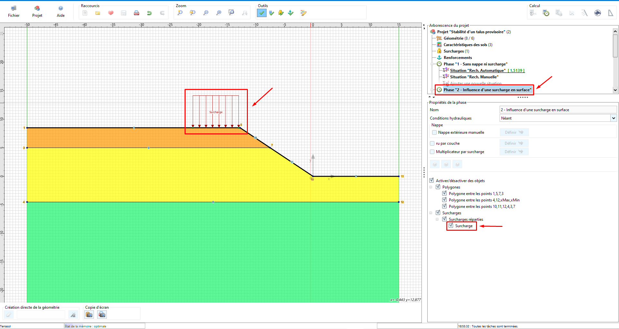Click Définir next to ru par couche
Image resolution: width=619 pixels, height=329 pixels.
point(514,143)
